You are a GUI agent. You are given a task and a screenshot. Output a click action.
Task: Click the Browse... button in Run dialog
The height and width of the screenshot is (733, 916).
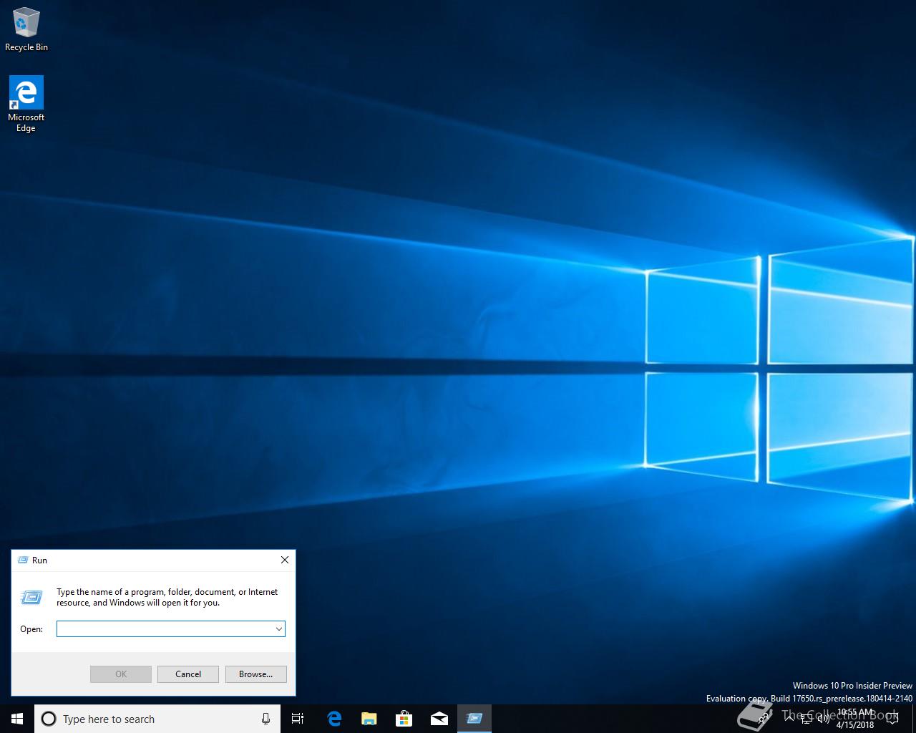256,674
